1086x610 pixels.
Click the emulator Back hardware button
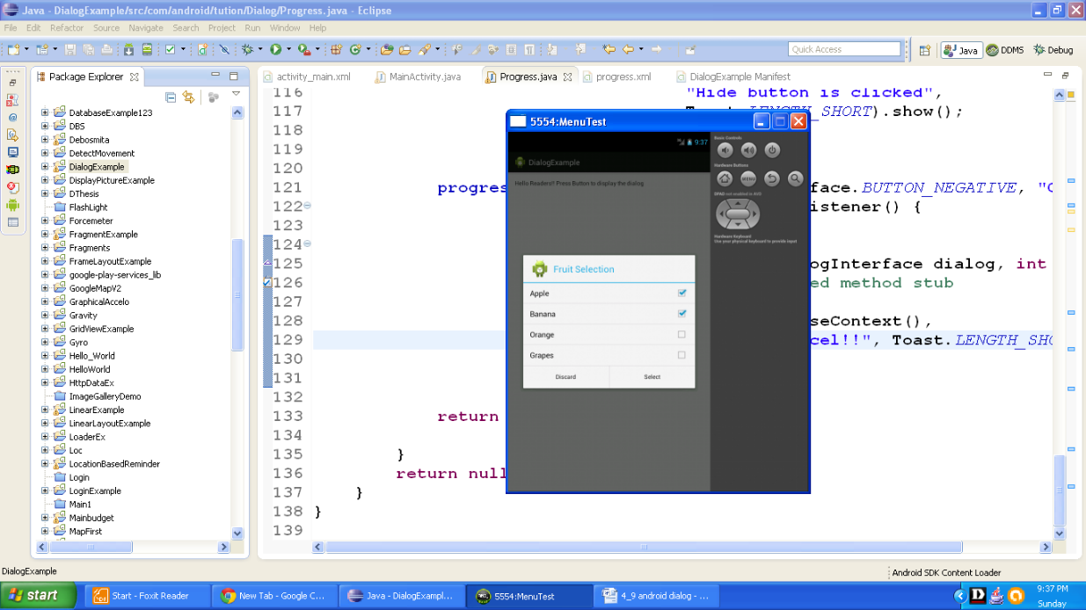(x=772, y=178)
